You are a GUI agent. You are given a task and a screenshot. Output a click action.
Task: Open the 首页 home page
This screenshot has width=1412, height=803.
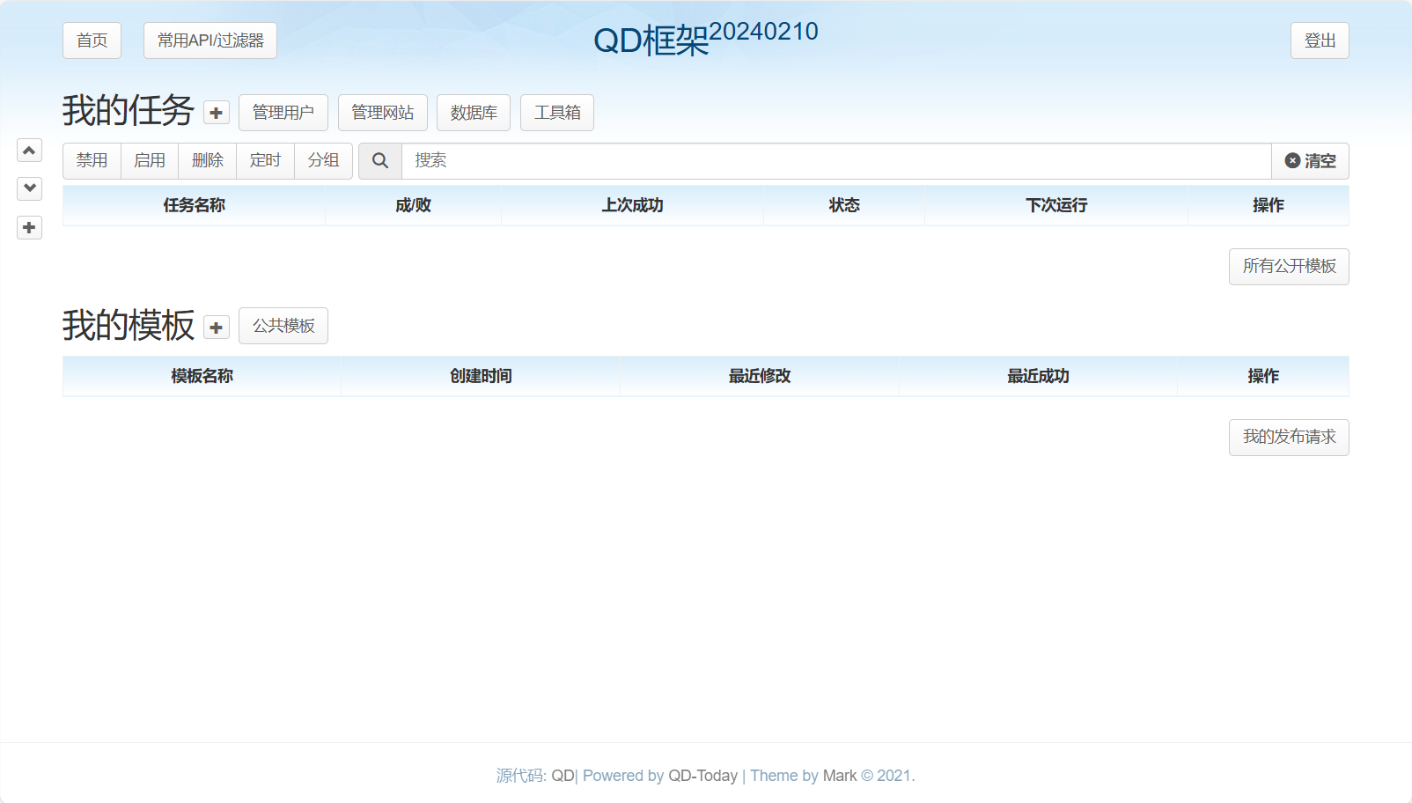(x=92, y=41)
